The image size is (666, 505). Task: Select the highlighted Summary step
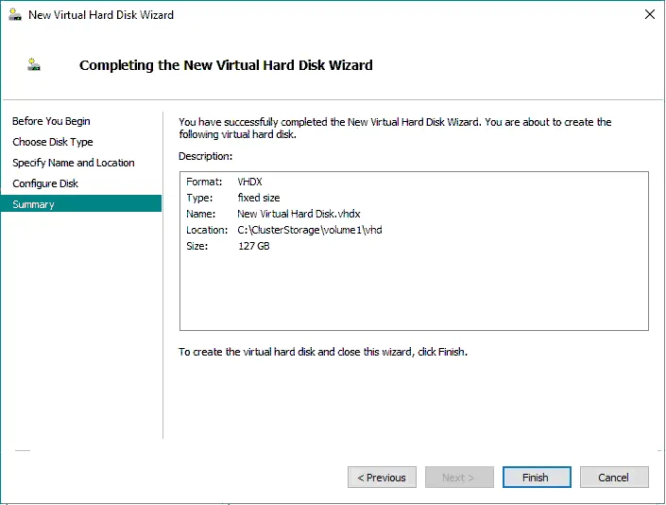[34, 204]
